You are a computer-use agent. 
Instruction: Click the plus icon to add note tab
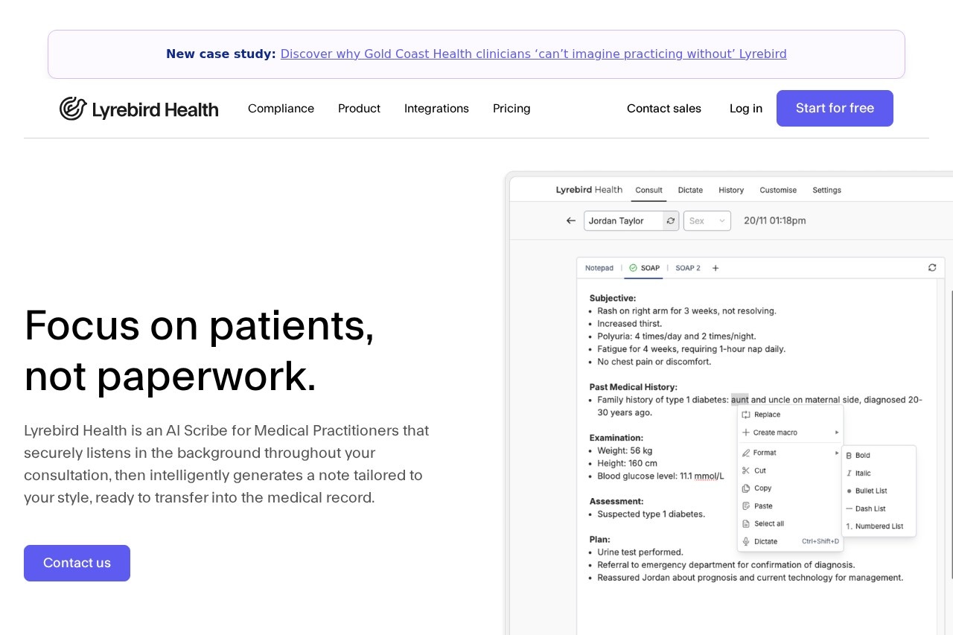coord(715,268)
